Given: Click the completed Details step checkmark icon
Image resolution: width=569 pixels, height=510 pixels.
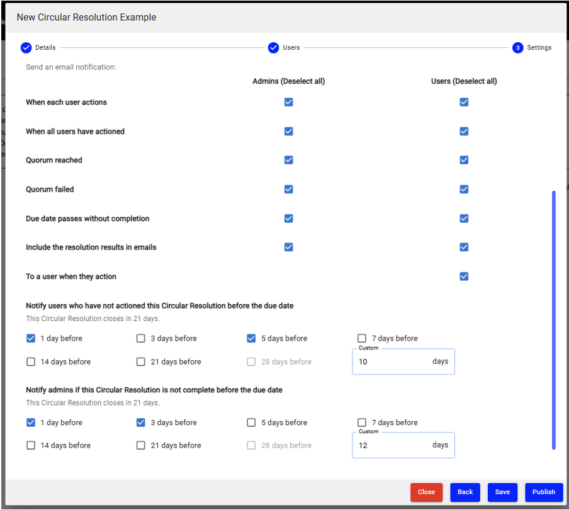Looking at the screenshot, I should [x=26, y=47].
